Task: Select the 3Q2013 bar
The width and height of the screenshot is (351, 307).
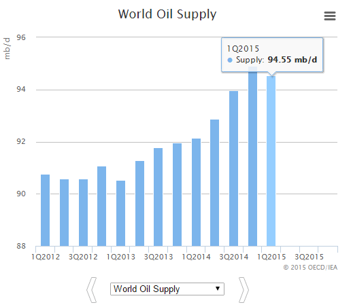Action: pyautogui.click(x=158, y=197)
